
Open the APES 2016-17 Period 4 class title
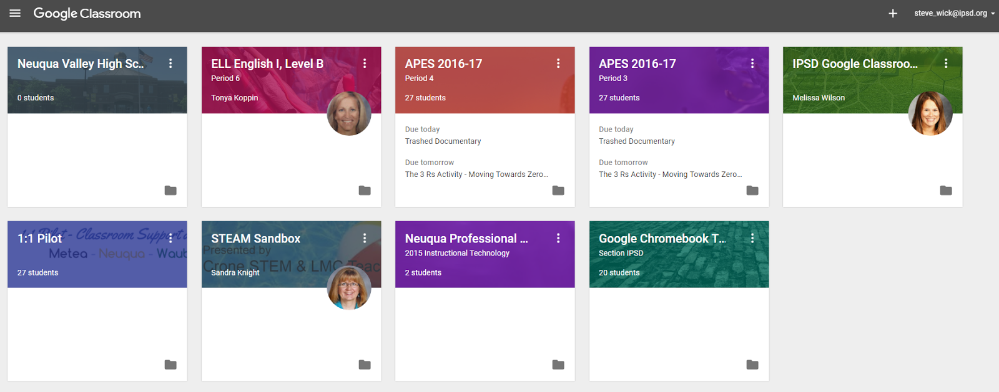443,64
